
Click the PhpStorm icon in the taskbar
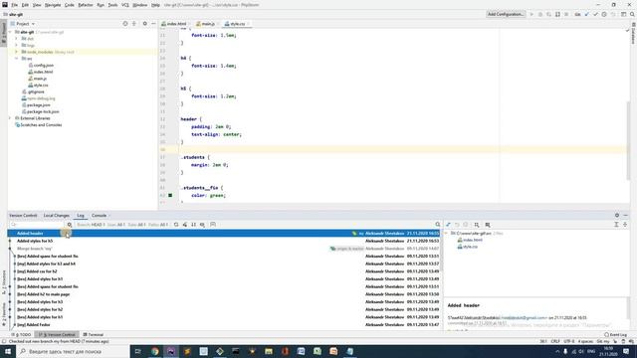(x=171, y=351)
